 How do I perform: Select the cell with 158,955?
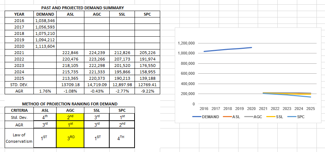coord(147,72)
